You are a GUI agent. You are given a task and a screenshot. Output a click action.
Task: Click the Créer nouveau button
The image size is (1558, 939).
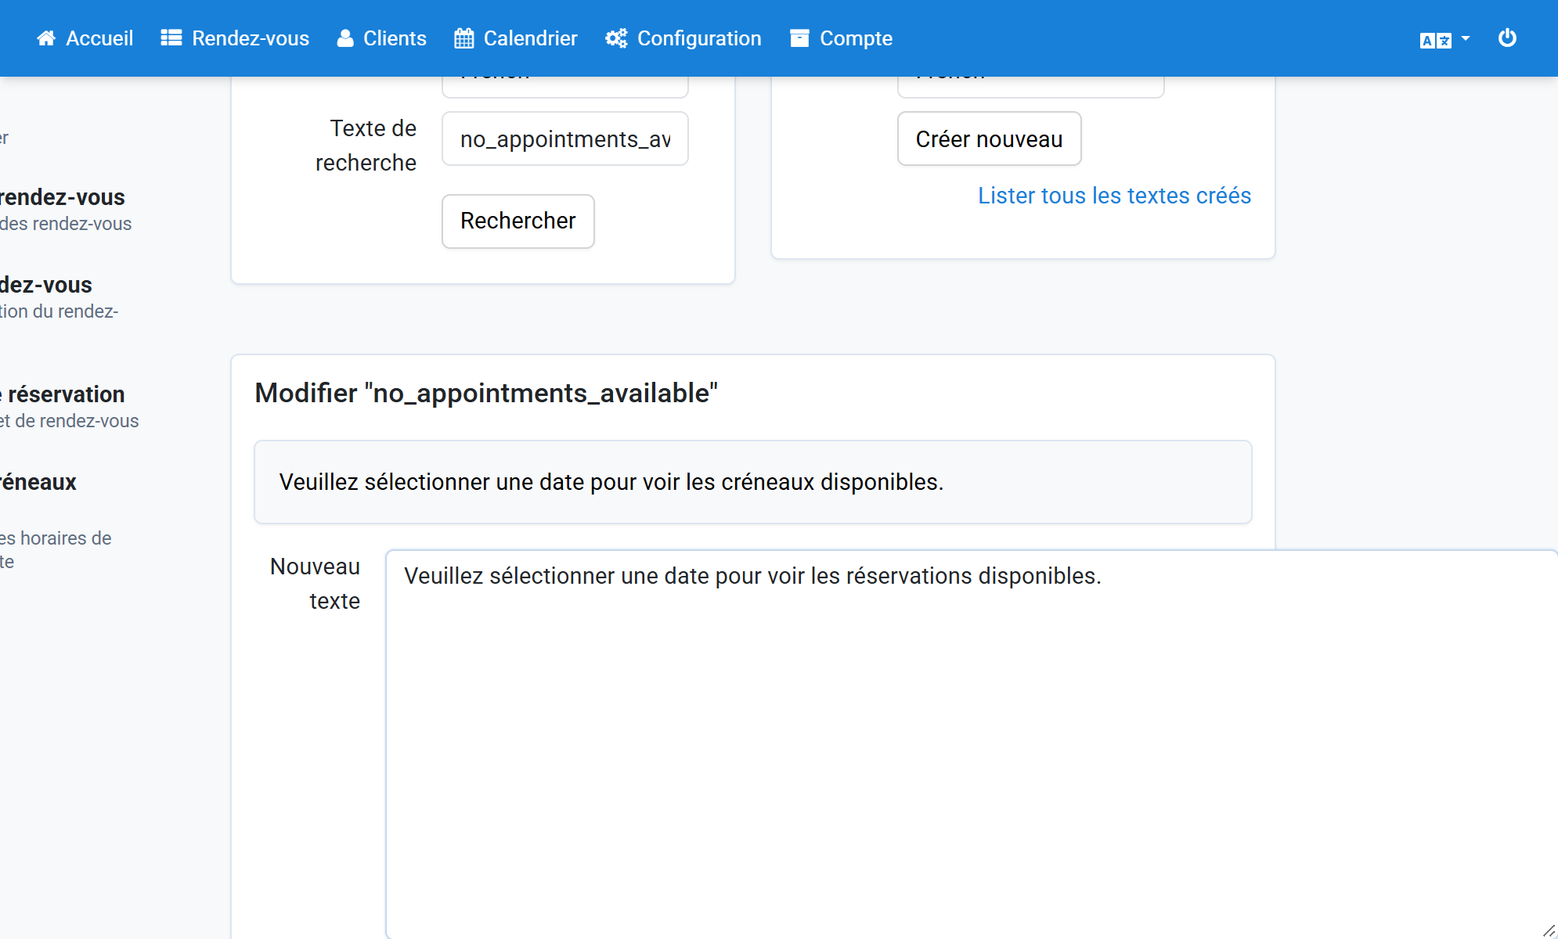[990, 139]
